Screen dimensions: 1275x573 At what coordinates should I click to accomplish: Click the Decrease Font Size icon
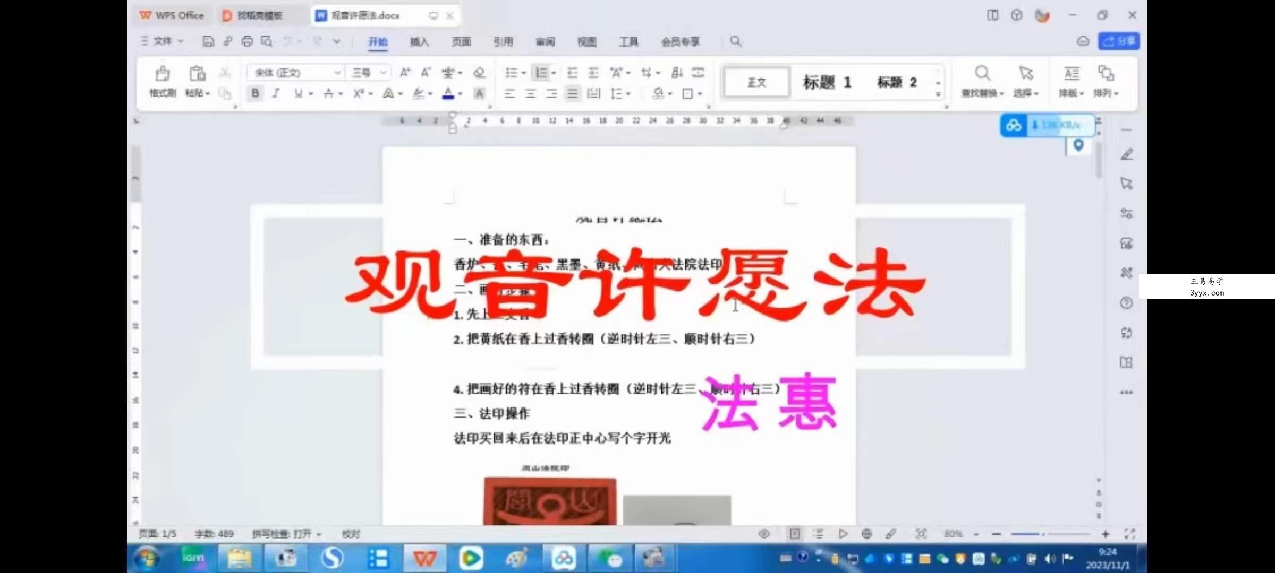click(x=426, y=72)
